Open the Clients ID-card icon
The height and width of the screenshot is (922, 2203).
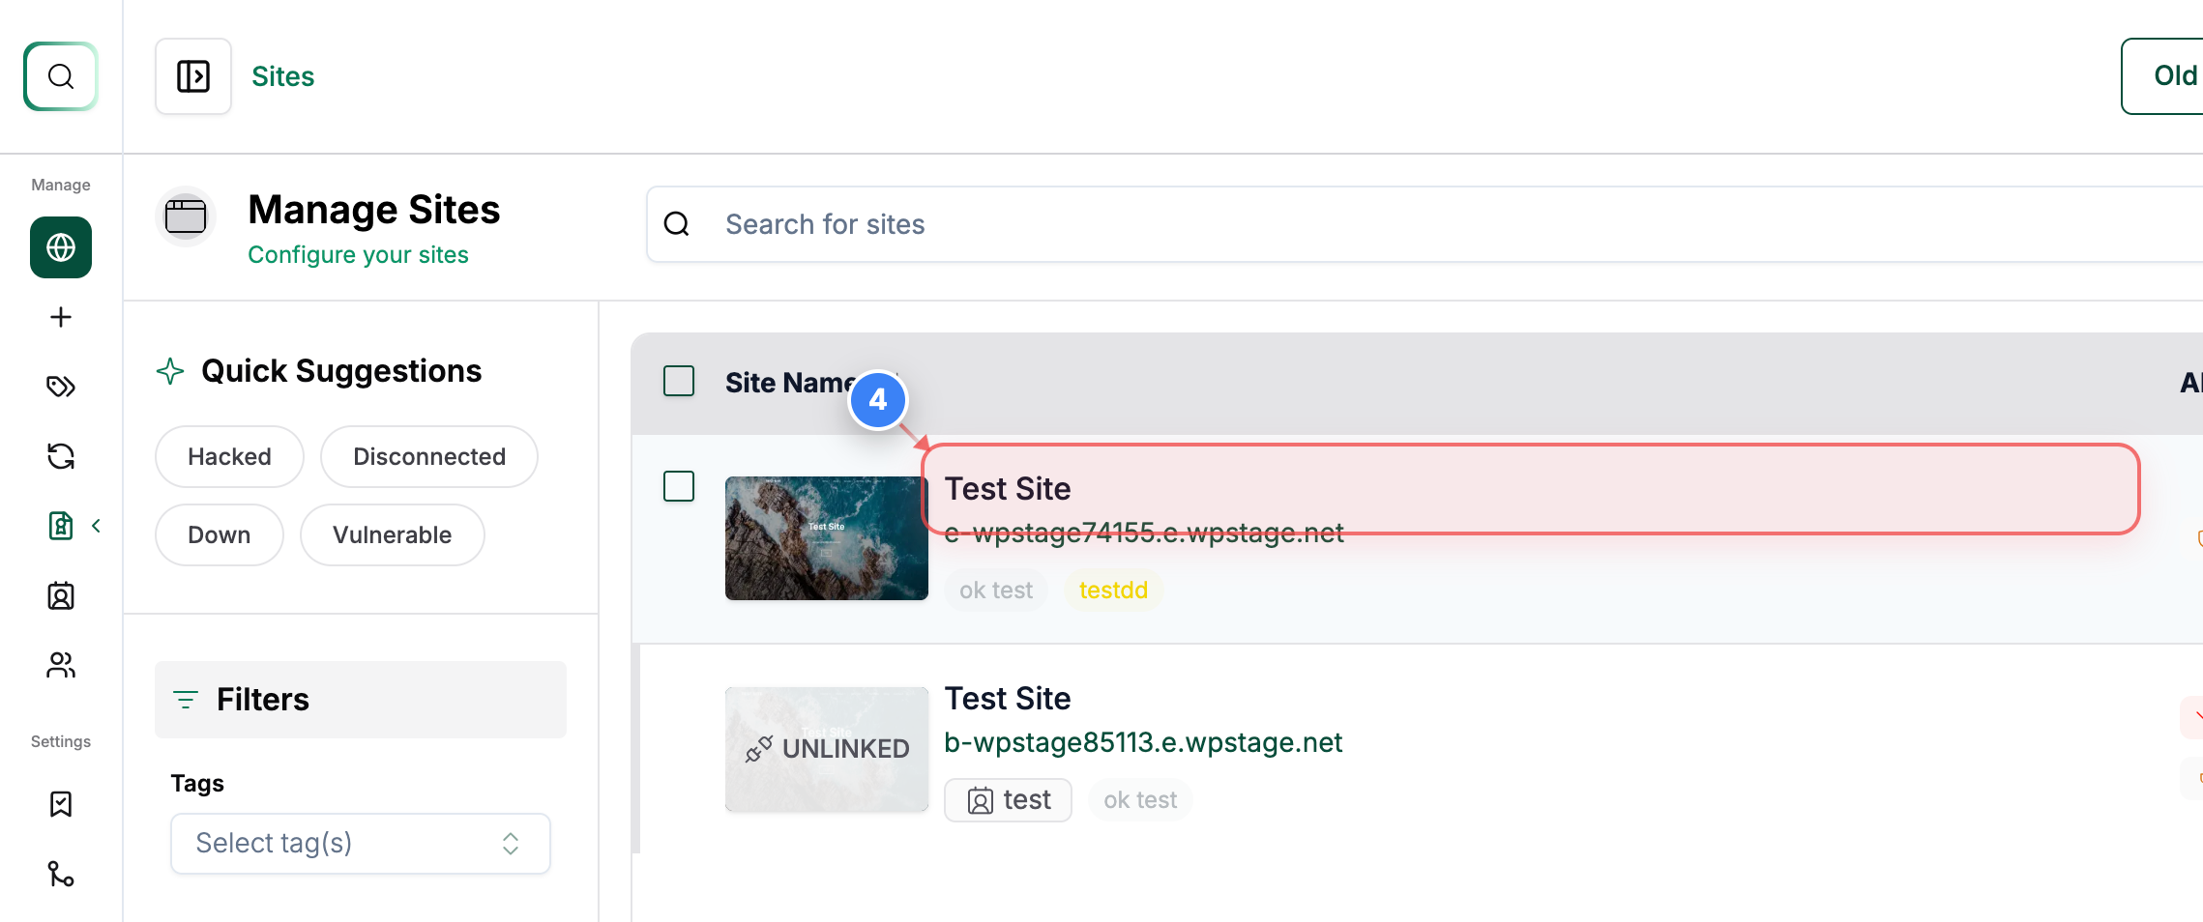coord(60,595)
